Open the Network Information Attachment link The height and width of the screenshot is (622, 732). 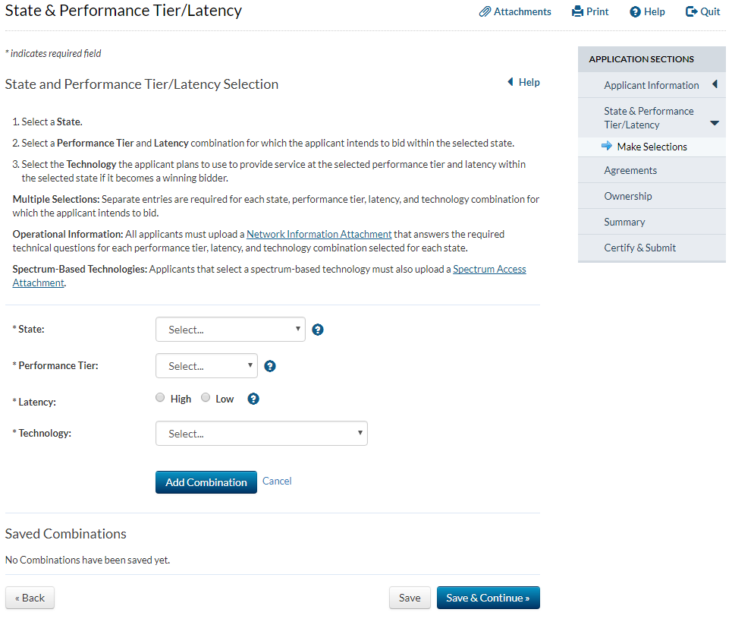tap(319, 234)
